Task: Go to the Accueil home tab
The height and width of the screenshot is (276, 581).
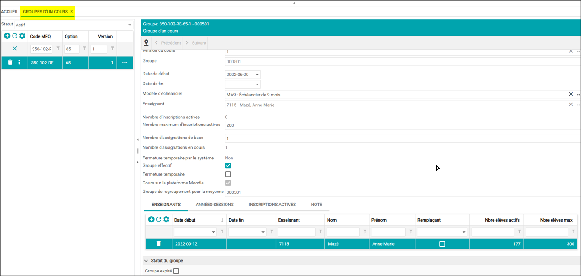Action: 9,11
